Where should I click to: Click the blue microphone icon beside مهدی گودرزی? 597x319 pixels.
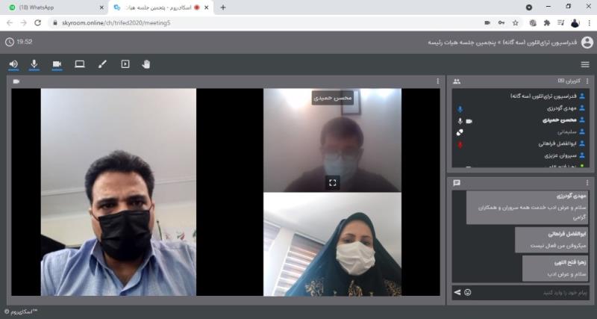[460, 109]
